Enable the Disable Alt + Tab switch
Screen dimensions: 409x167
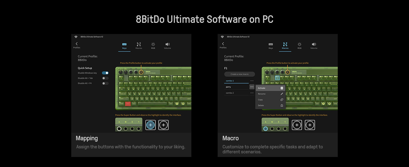105,78
